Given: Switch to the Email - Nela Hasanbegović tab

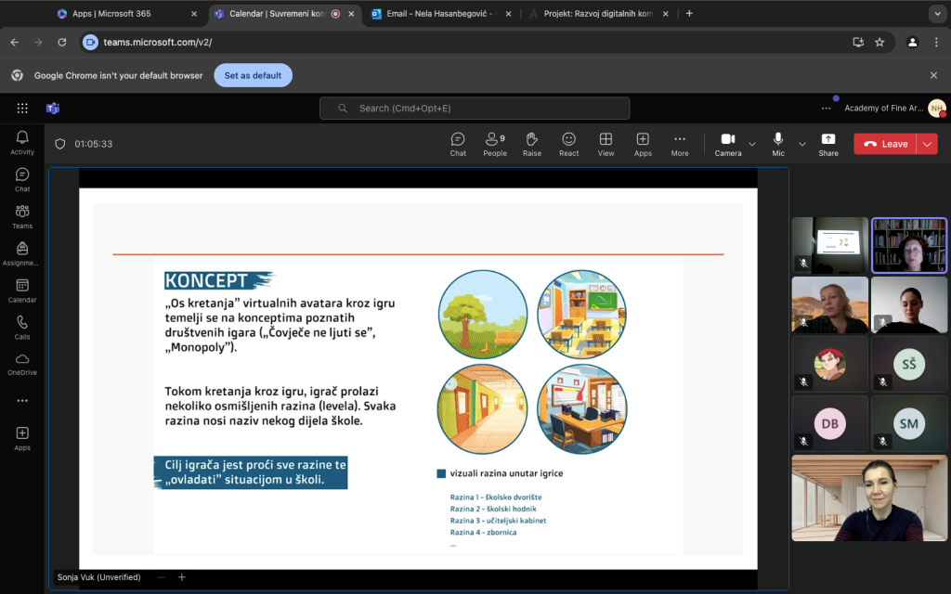Looking at the screenshot, I should (436, 14).
